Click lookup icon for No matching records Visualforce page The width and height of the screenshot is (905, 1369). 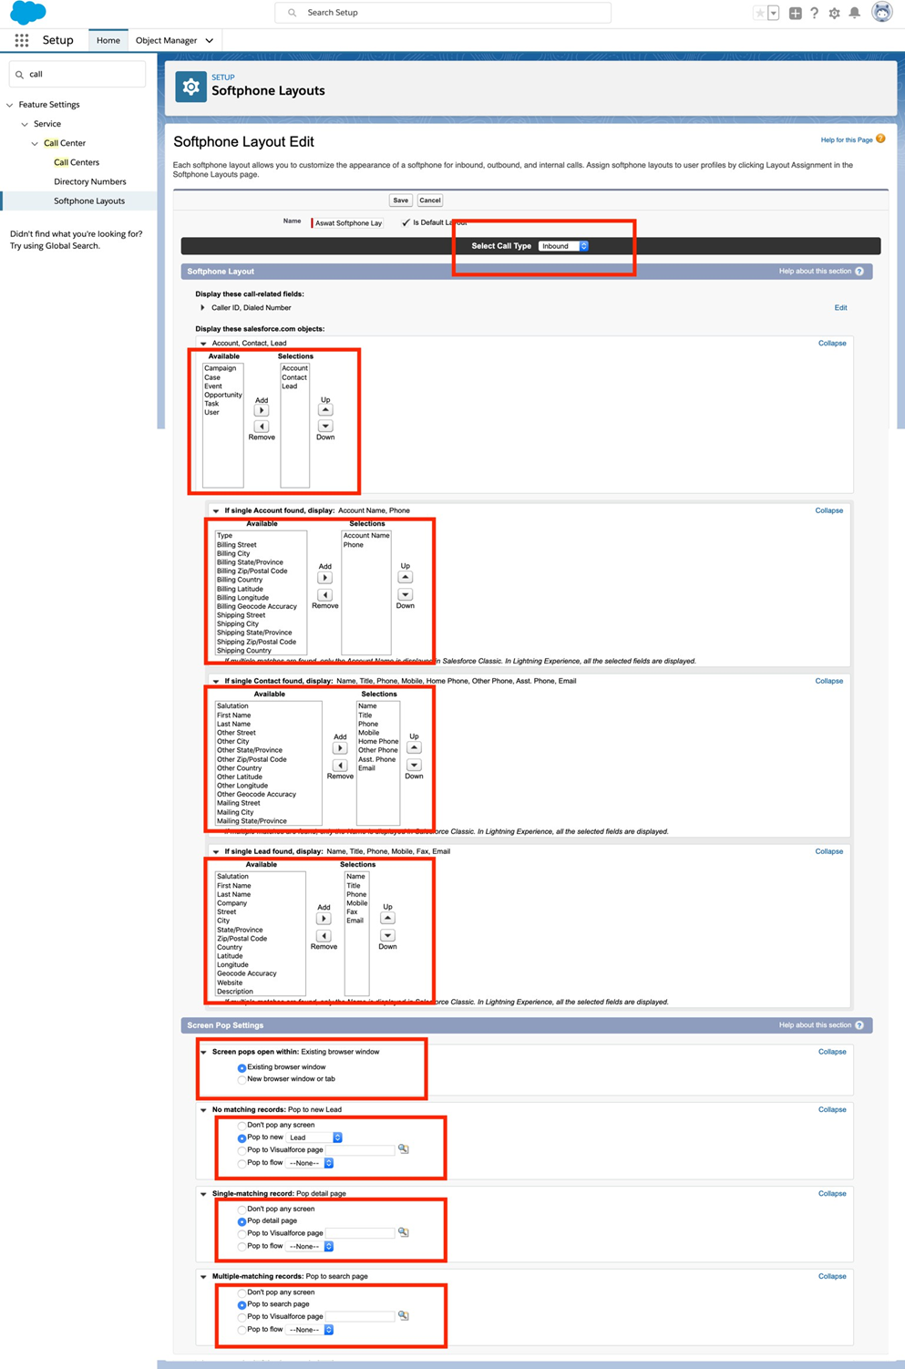(x=404, y=1149)
